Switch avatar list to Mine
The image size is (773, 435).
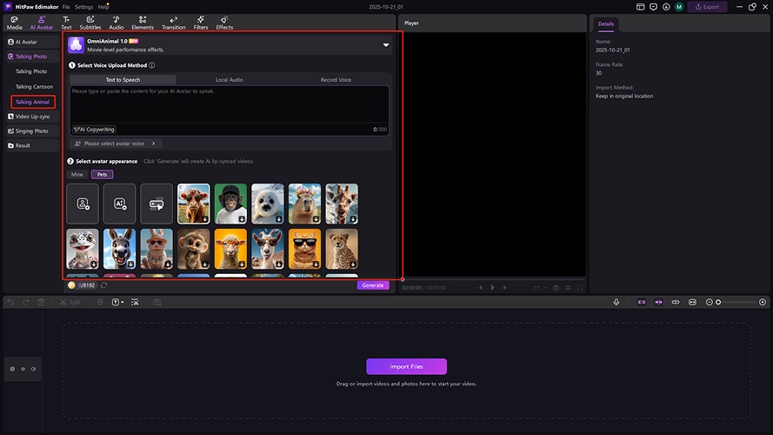click(x=77, y=174)
